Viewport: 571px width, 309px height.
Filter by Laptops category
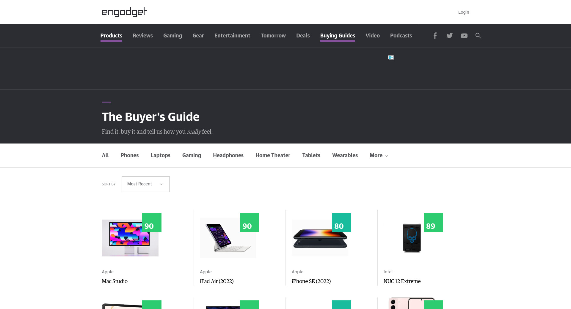tap(160, 155)
